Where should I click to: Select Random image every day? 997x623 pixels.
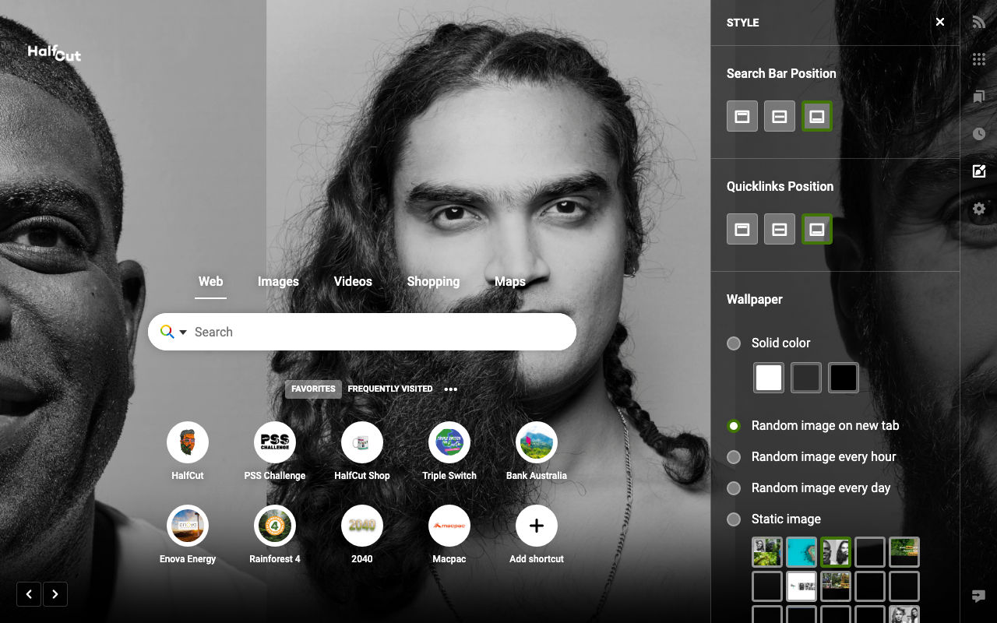pyautogui.click(x=734, y=488)
